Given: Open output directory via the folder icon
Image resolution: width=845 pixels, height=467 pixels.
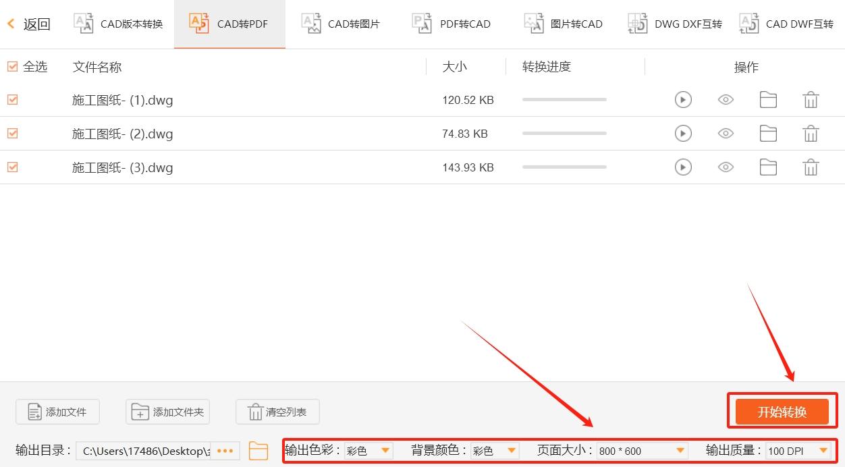Looking at the screenshot, I should 258,450.
